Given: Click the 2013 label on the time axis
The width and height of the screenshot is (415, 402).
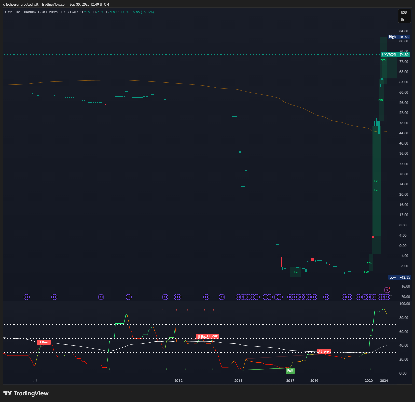Looking at the screenshot, I should 238,381.
